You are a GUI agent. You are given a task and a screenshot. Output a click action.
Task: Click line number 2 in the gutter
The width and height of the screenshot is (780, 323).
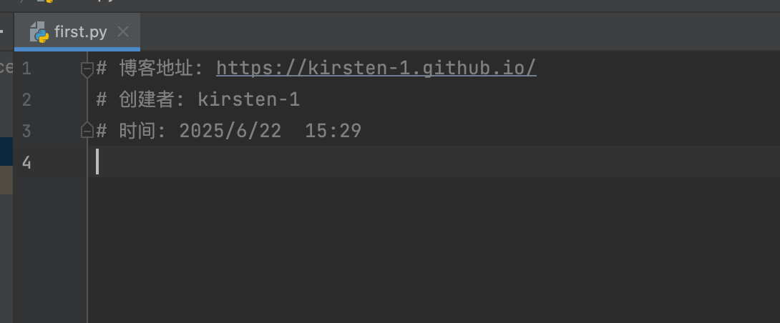coord(26,100)
